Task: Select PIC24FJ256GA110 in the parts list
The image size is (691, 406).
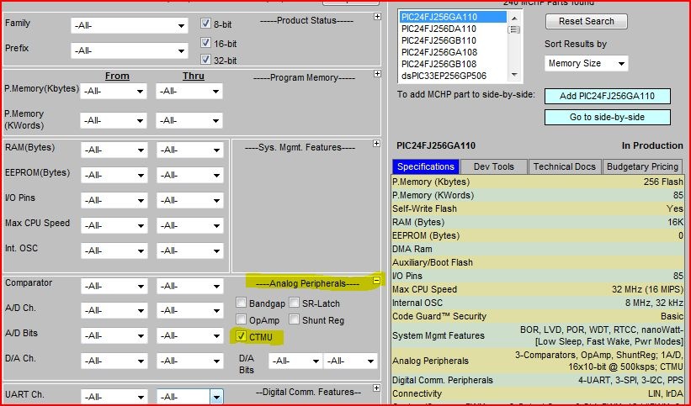Action: pos(453,17)
